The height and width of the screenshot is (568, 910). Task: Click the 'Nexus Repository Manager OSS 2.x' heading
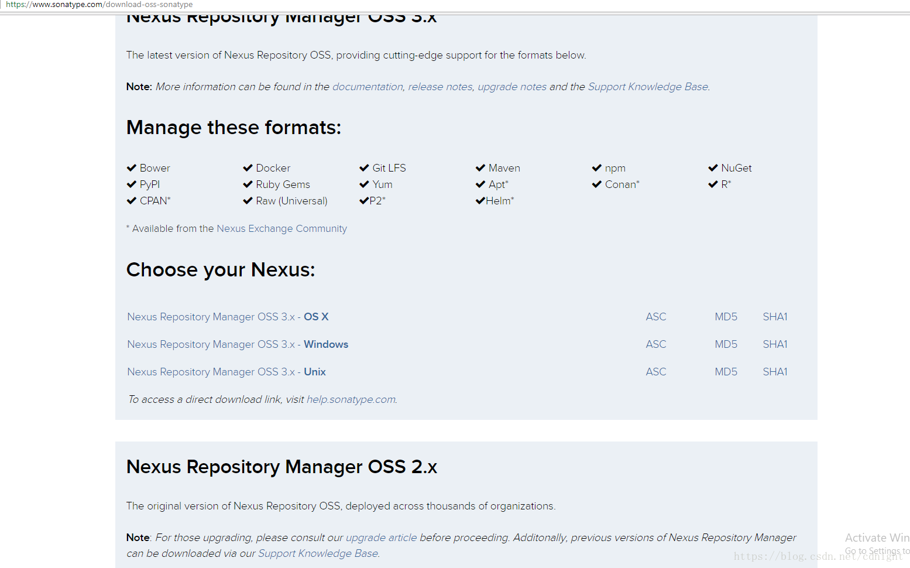[281, 467]
